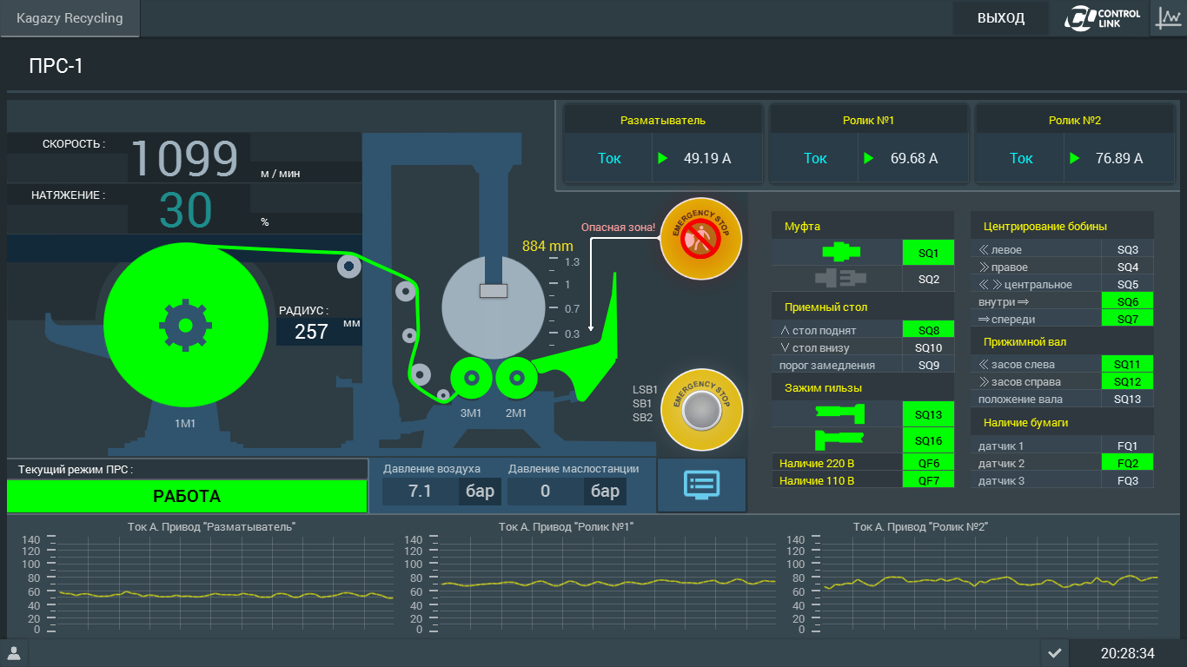1187x667 pixels.
Task: Click the checkmark icon beside the clock
Action: click(1054, 653)
